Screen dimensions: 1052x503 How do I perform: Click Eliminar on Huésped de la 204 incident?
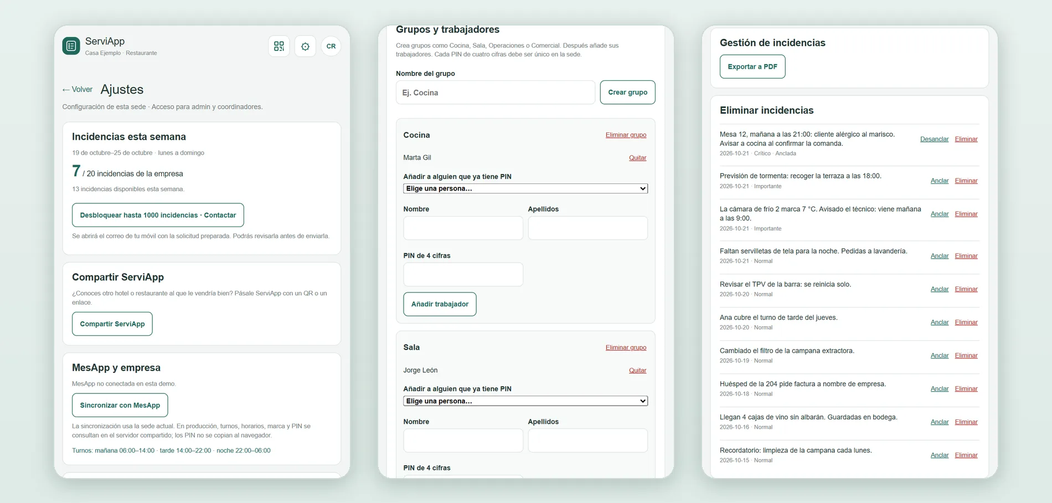[966, 389]
